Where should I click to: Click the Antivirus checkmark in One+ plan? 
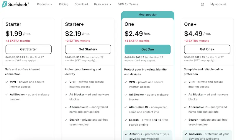(186, 134)
